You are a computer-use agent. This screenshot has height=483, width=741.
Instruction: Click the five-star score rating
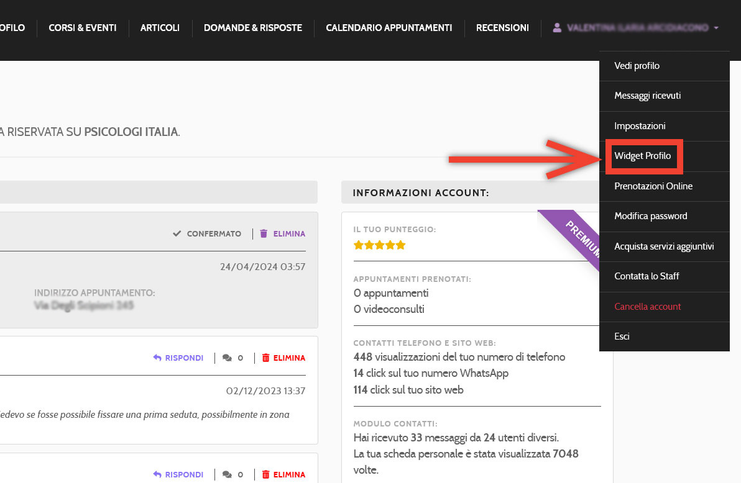pyautogui.click(x=379, y=245)
